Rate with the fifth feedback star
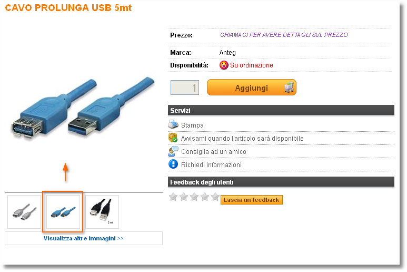 (215, 197)
